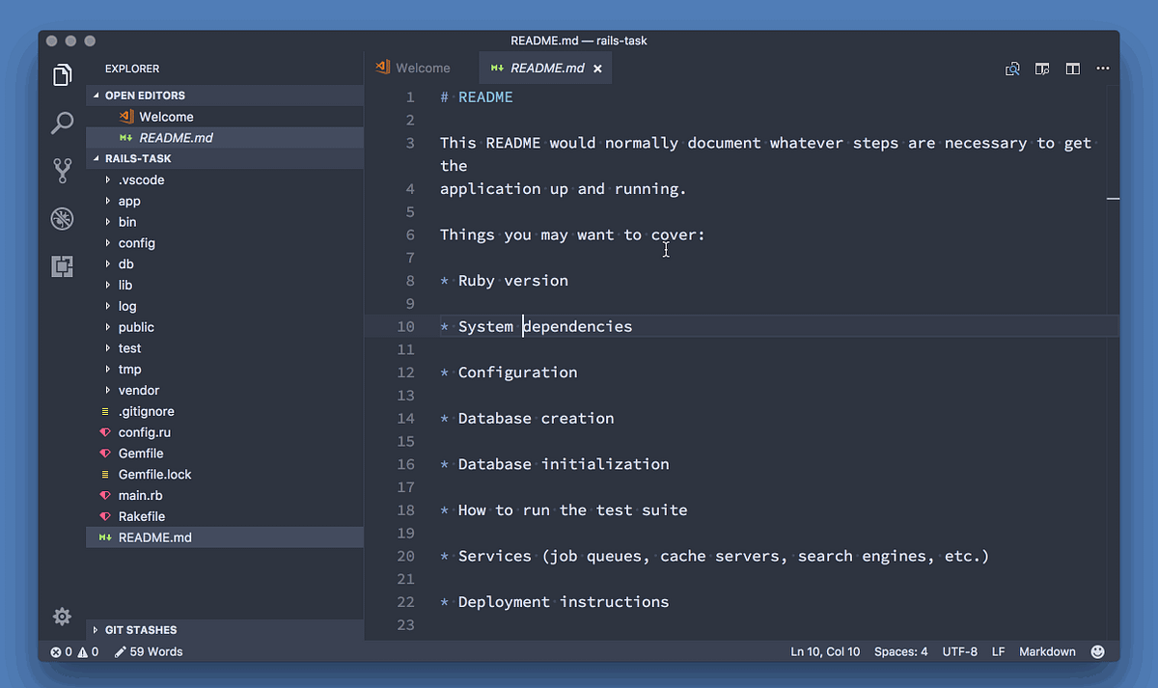Open the Explorer icon in the activity bar
This screenshot has height=688, width=1158.
pos(62,74)
